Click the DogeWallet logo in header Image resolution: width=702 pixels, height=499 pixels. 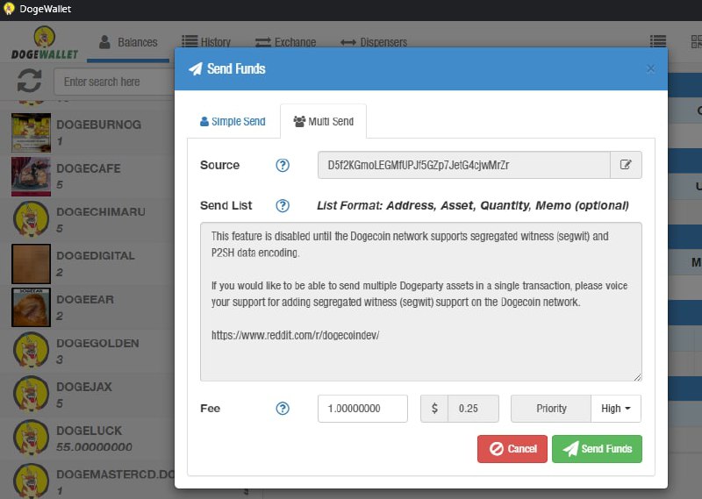point(45,43)
